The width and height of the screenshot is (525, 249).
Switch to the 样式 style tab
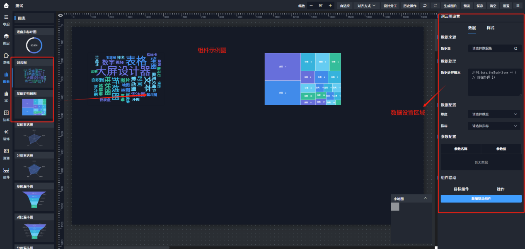point(491,28)
